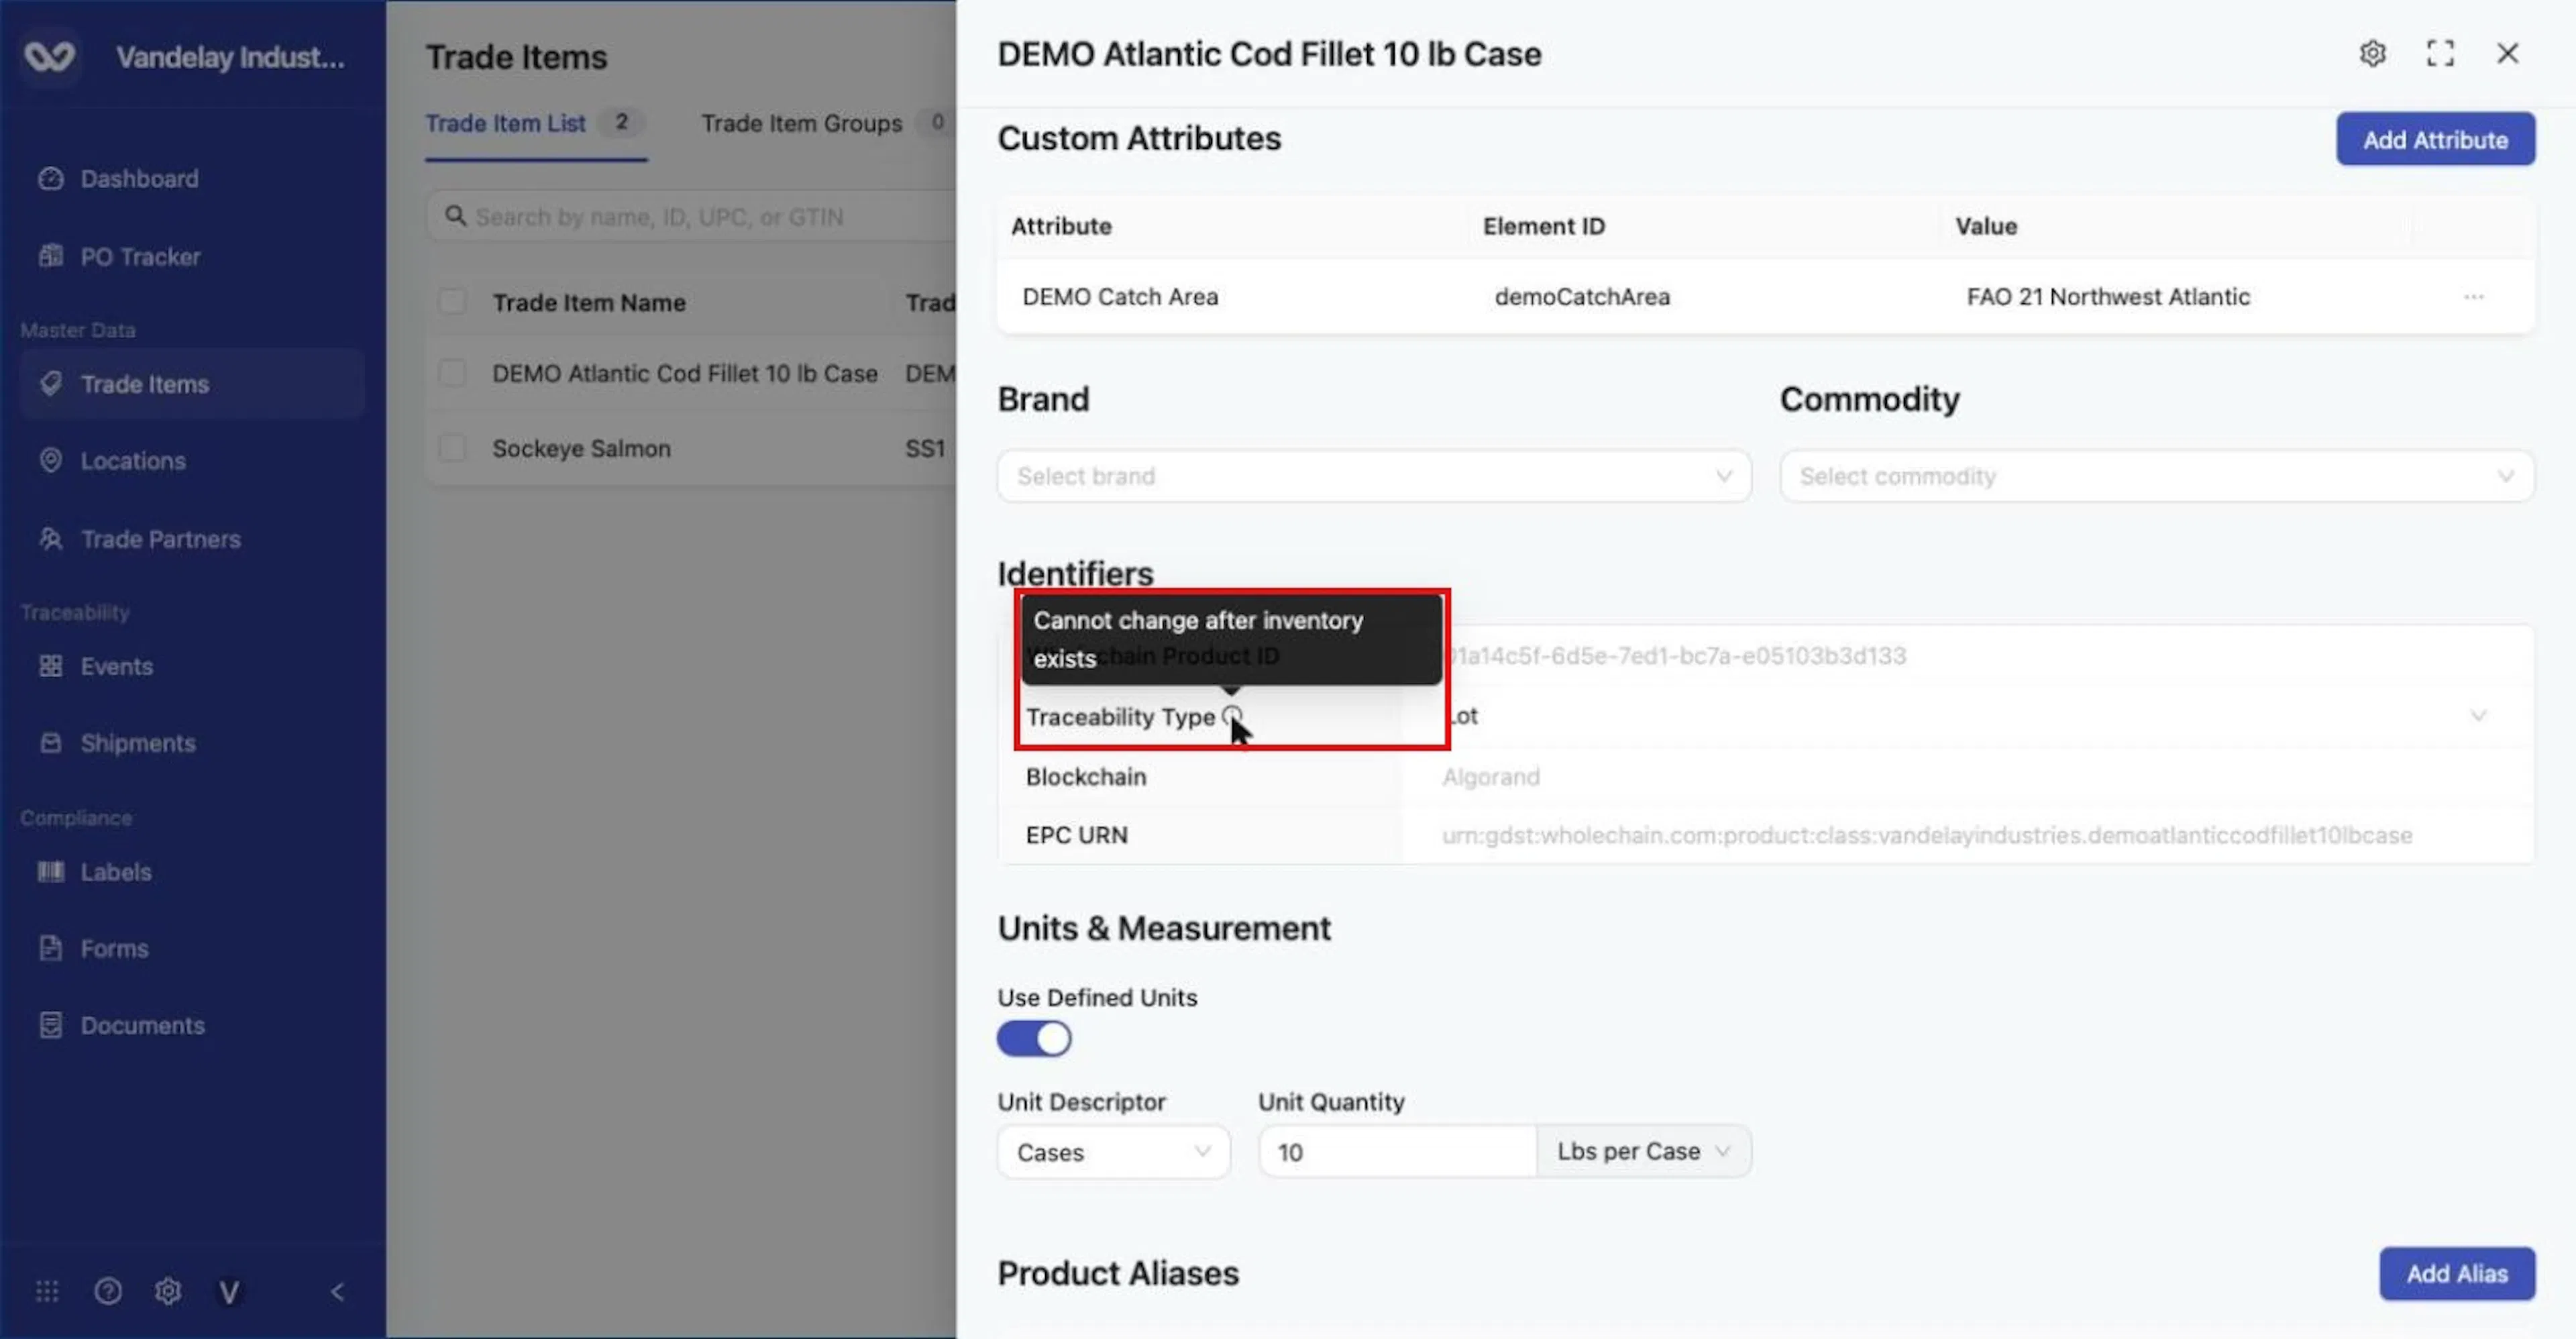Click 'DEMO Atlantic Cod Fillet 10 lb Case' row name
The height and width of the screenshot is (1339, 2576).
pyautogui.click(x=684, y=373)
